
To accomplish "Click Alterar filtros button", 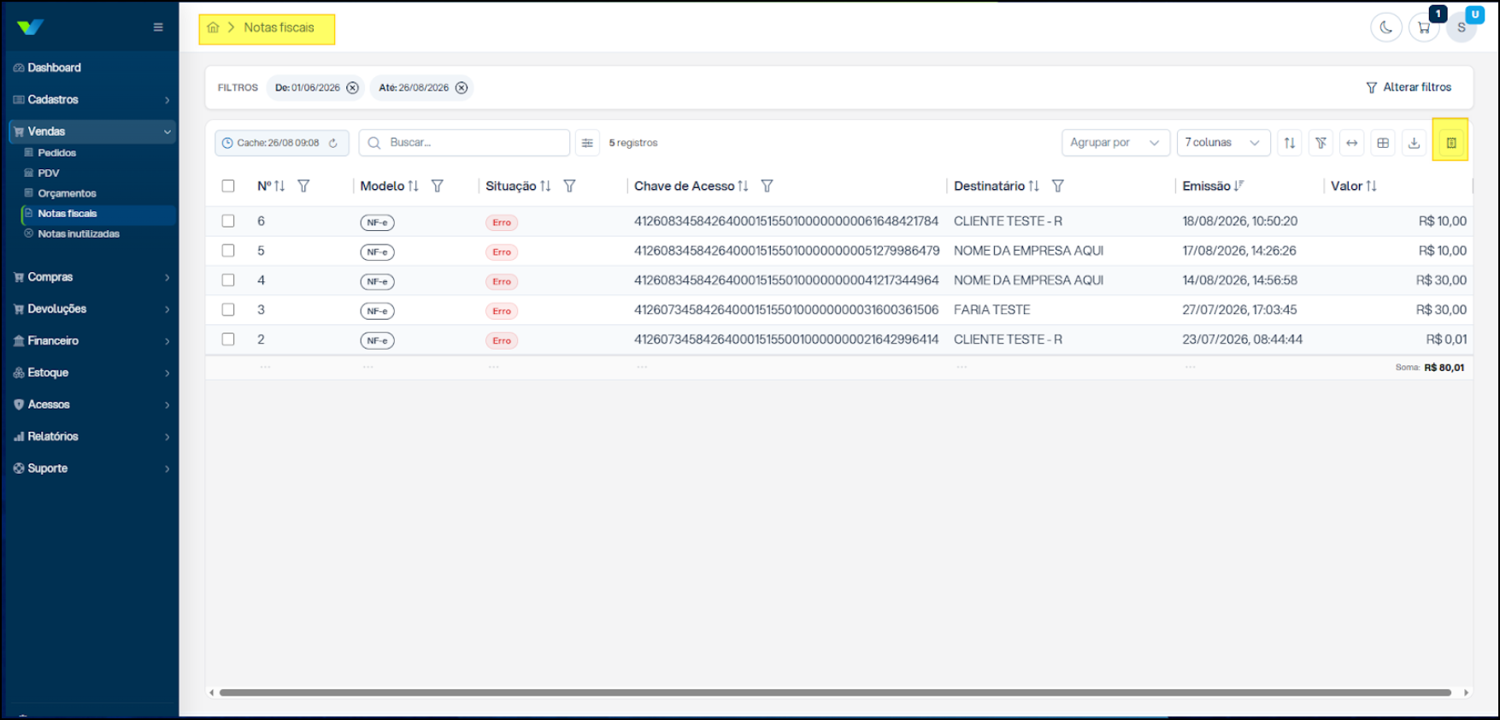I will pyautogui.click(x=1409, y=87).
